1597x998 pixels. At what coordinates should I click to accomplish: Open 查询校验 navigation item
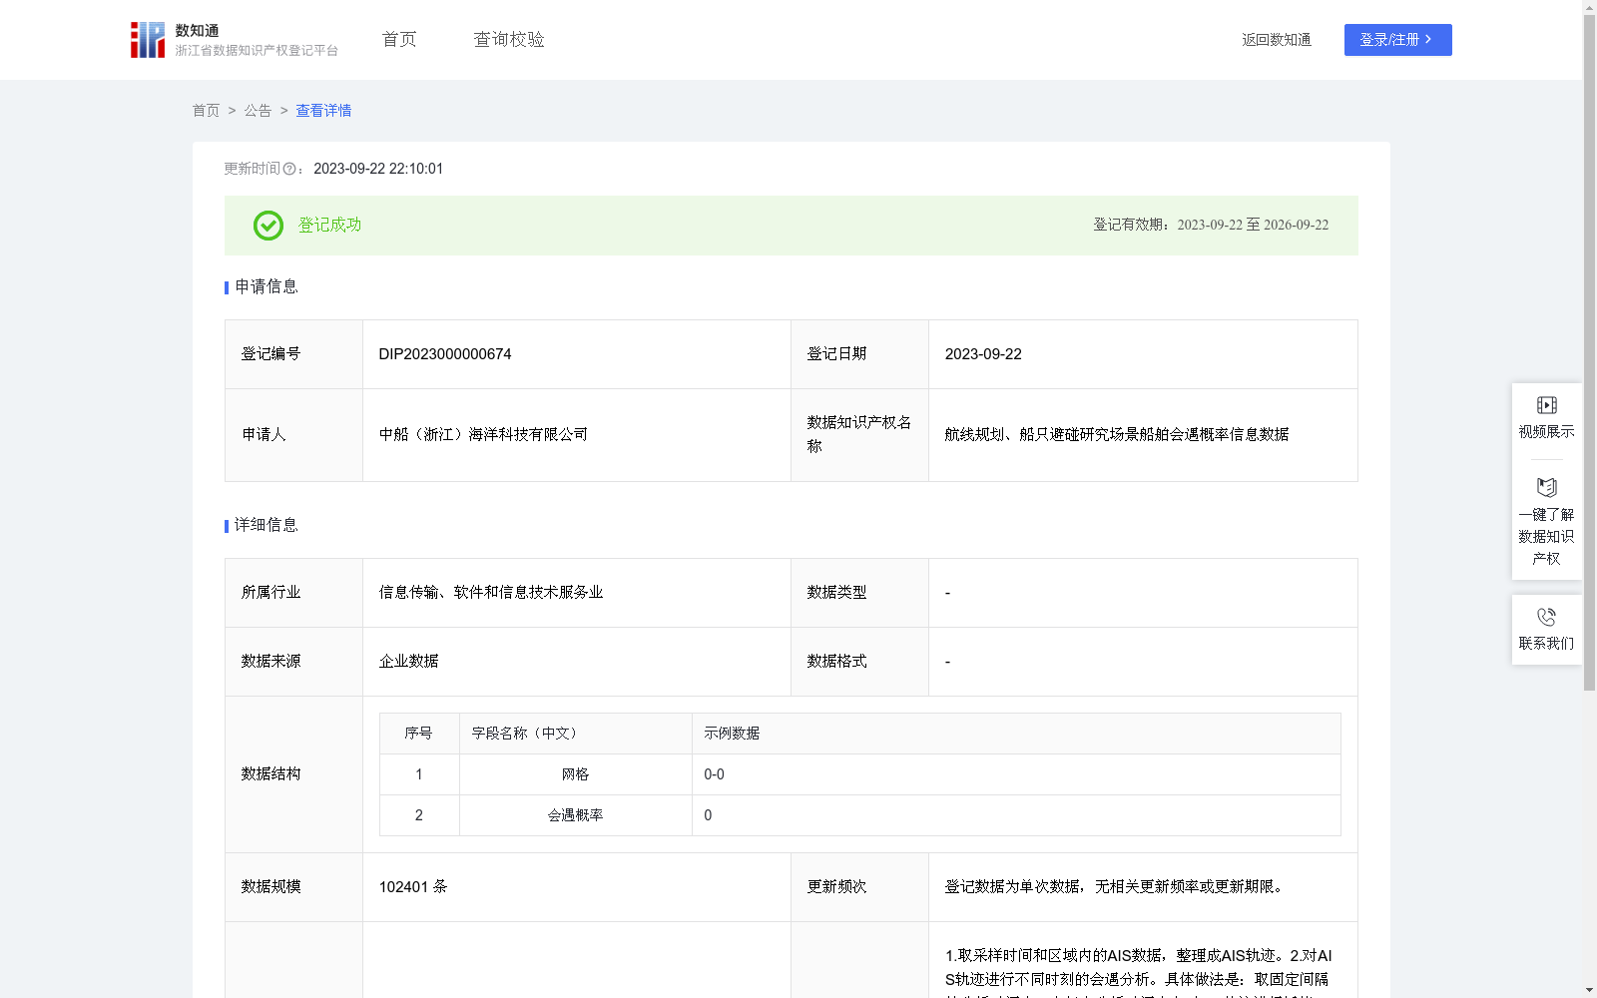[509, 39]
